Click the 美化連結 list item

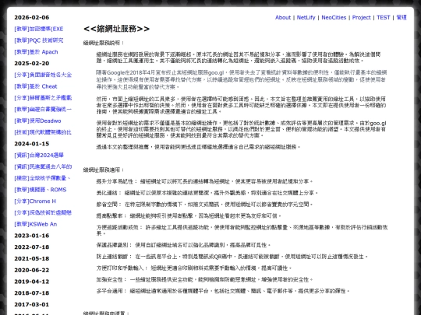point(207,193)
